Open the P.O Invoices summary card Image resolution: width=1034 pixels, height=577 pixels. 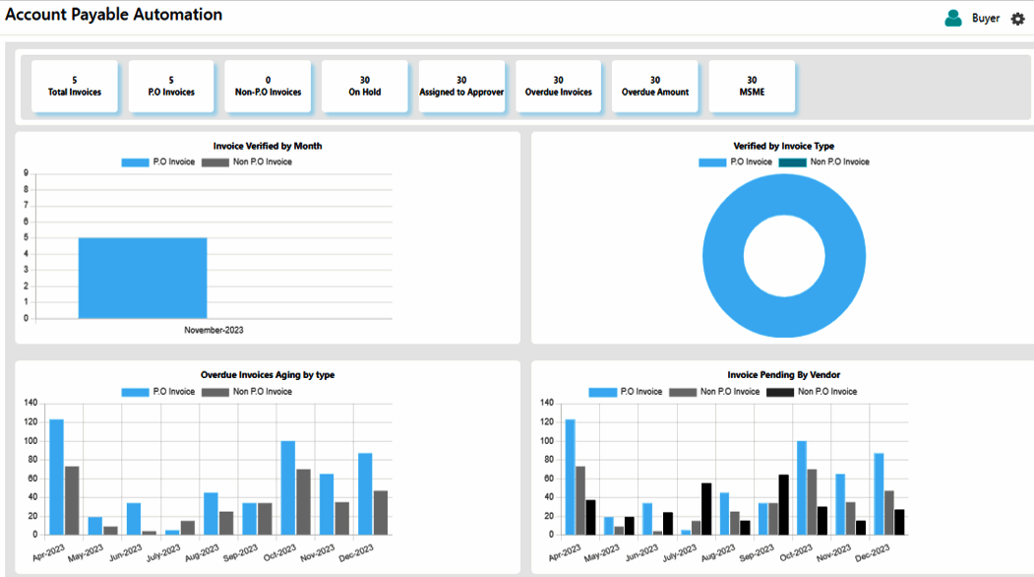click(171, 87)
